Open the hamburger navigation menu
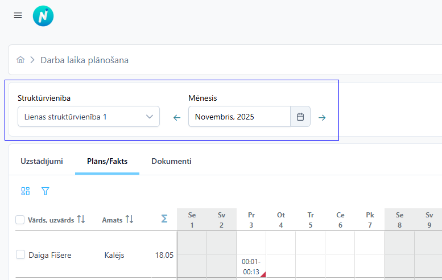442x280 pixels. pyautogui.click(x=18, y=15)
